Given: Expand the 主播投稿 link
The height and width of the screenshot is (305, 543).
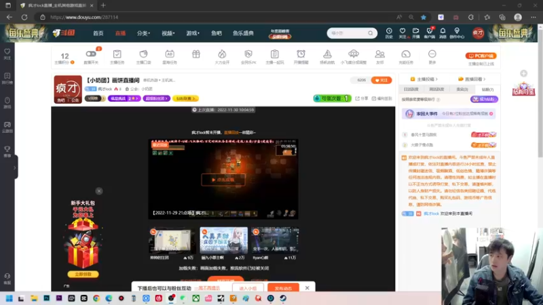Looking at the screenshot, I should coord(424,79).
